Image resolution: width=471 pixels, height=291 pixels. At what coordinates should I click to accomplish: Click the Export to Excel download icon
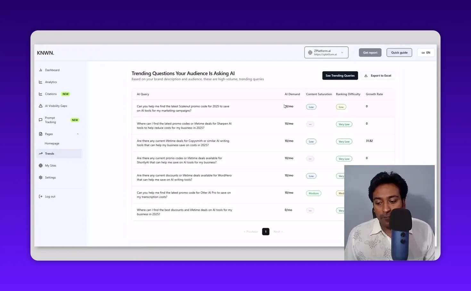pyautogui.click(x=366, y=75)
